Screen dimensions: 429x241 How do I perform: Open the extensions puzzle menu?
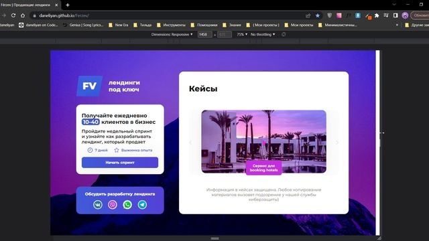point(377,15)
